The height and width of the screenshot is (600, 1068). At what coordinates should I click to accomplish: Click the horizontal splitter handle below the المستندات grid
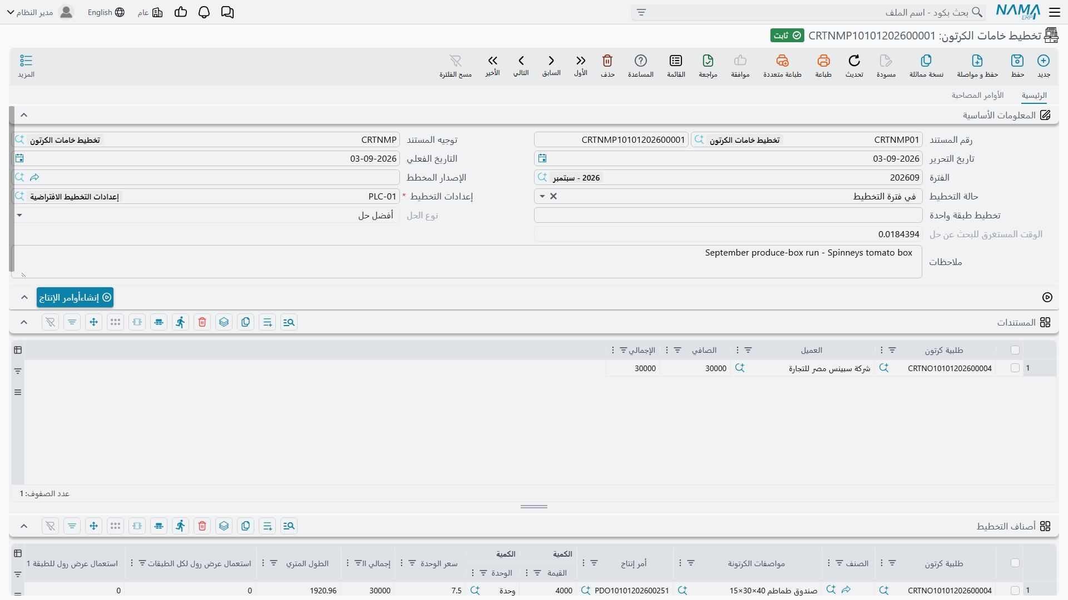pyautogui.click(x=534, y=507)
